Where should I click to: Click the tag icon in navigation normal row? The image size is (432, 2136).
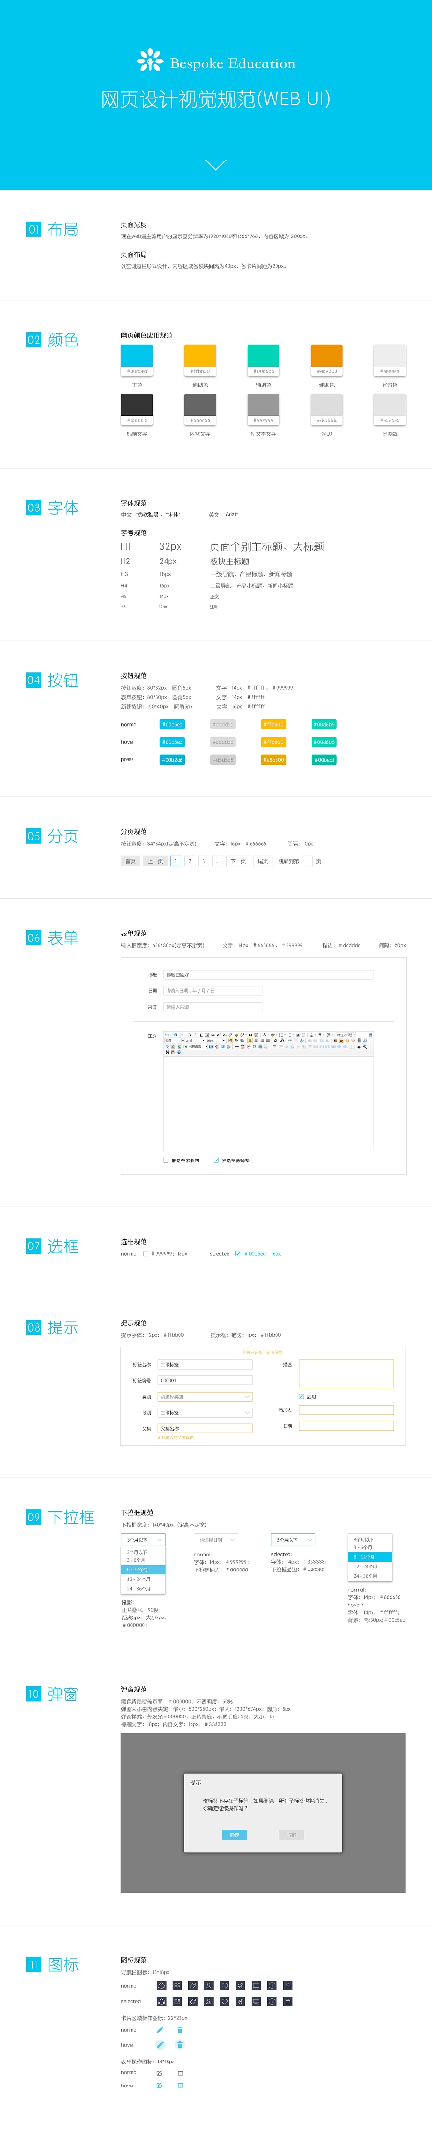click(x=193, y=1986)
